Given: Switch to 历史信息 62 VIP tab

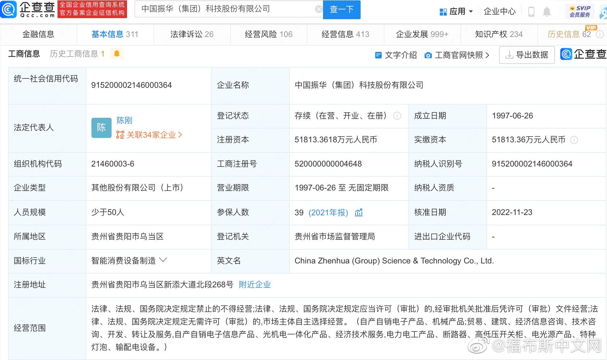Looking at the screenshot, I should [x=569, y=34].
